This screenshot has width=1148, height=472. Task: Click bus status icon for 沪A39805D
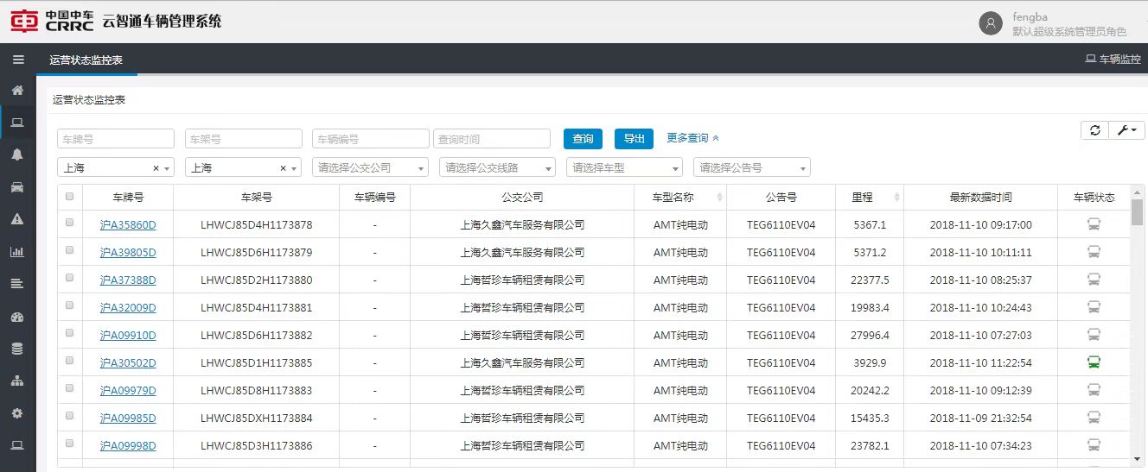pos(1094,253)
